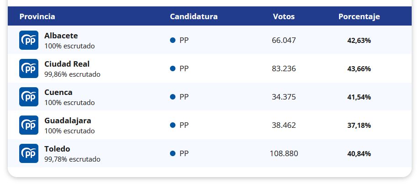The width and height of the screenshot is (419, 189).
Task: Click the PP logo next to Ciudad Real
Action: tap(29, 68)
